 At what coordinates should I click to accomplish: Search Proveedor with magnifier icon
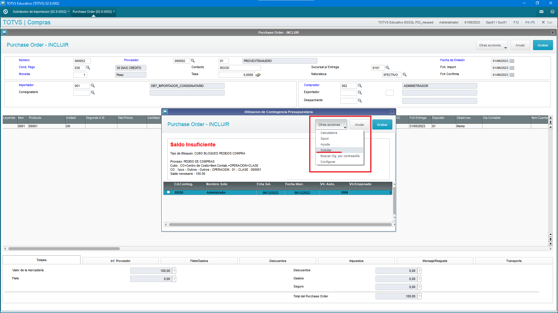tap(193, 61)
